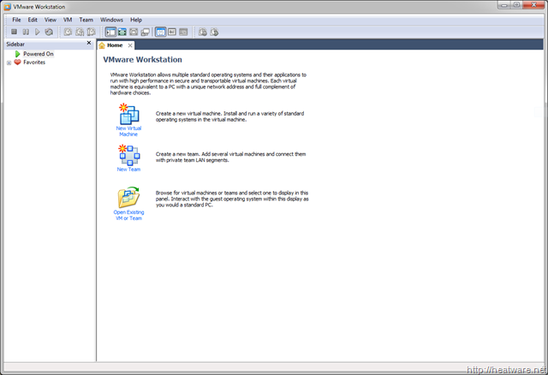Toggle Full Screen view in toolbar
This screenshot has width=548, height=375.
point(134,32)
